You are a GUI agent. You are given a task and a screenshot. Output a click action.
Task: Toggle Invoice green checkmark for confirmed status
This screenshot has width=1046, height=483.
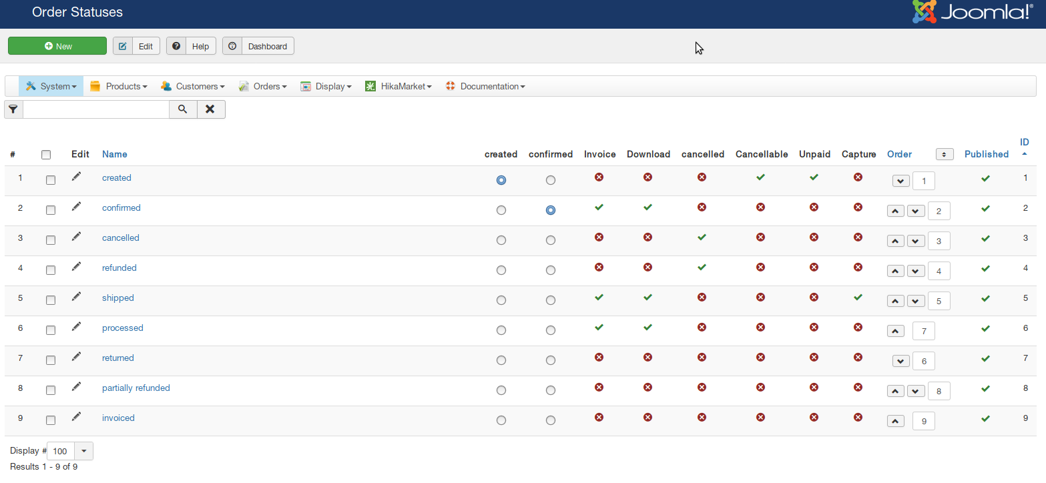coord(599,207)
